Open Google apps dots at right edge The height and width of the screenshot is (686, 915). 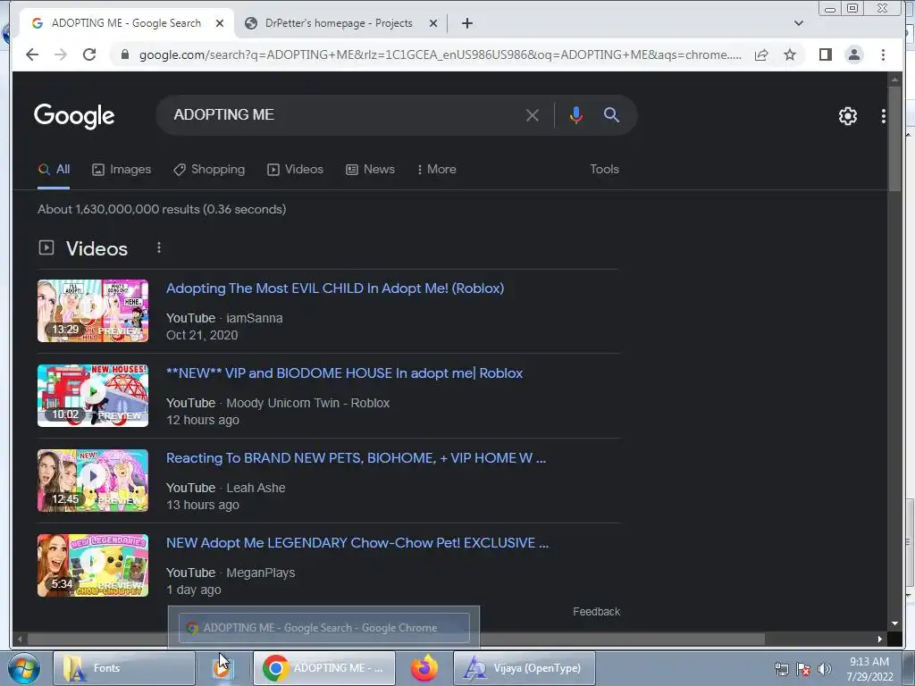pos(883,116)
